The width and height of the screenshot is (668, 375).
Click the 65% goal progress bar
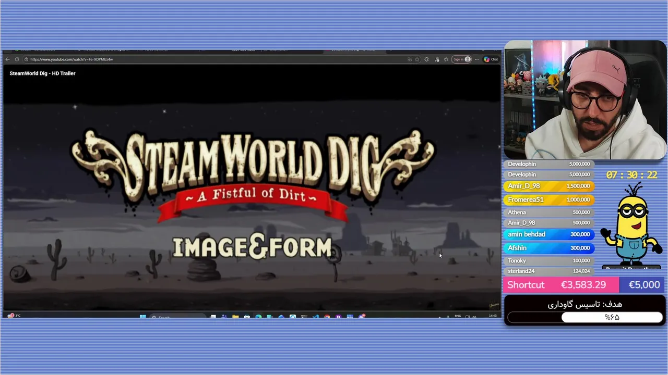[x=585, y=317]
